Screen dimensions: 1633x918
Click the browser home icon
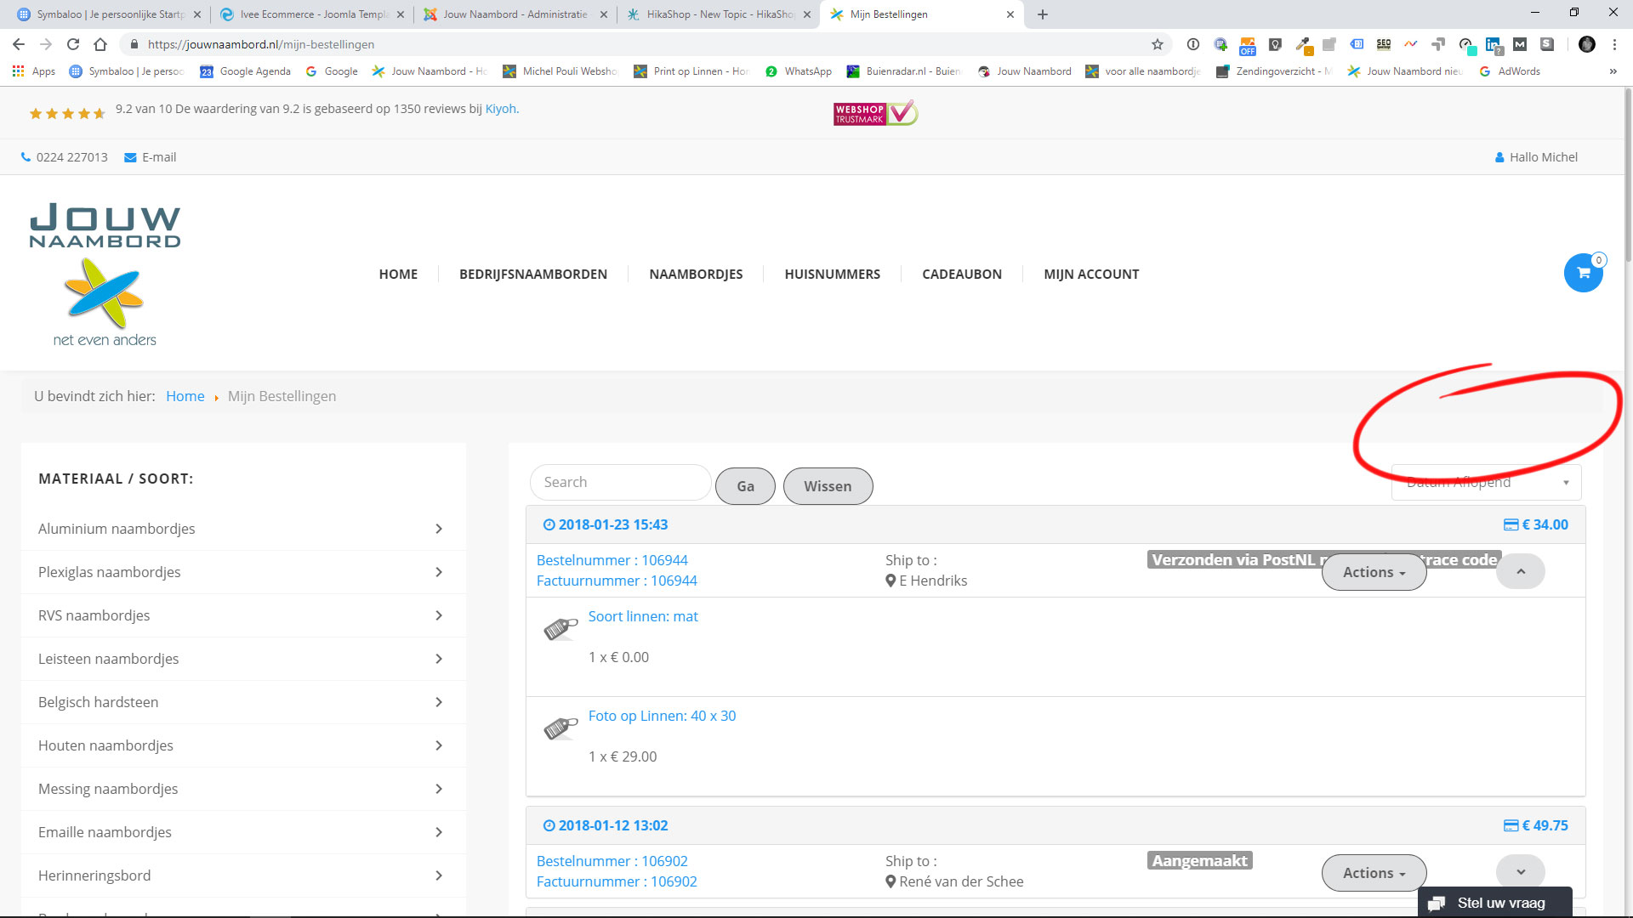pyautogui.click(x=100, y=44)
